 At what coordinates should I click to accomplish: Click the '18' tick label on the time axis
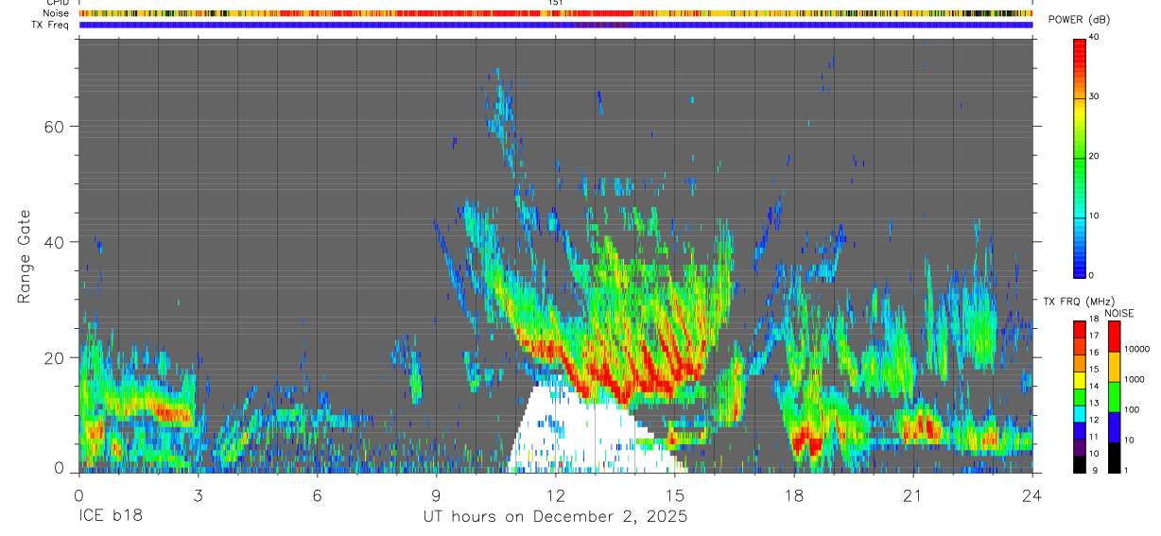793,495
